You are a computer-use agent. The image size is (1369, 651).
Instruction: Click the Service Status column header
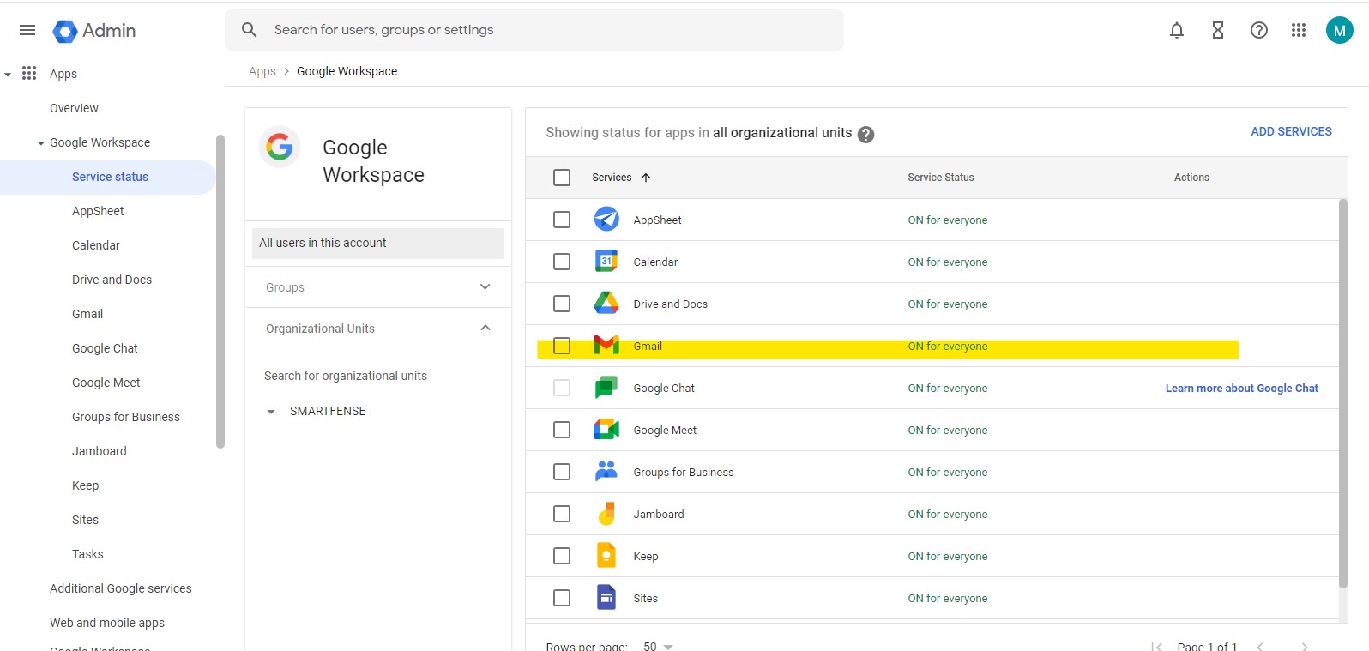point(941,178)
